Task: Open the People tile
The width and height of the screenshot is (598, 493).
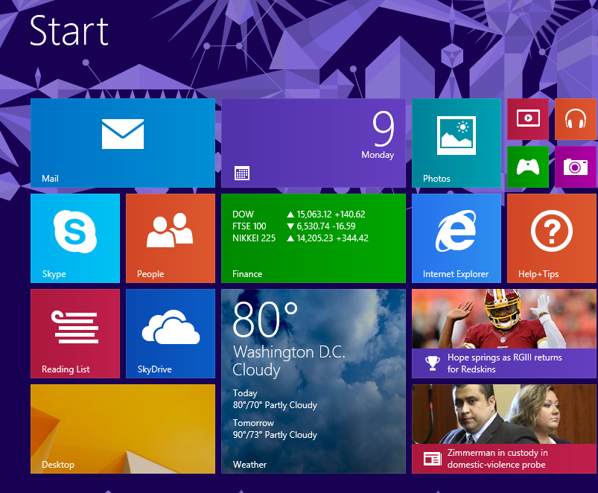Action: [x=171, y=238]
